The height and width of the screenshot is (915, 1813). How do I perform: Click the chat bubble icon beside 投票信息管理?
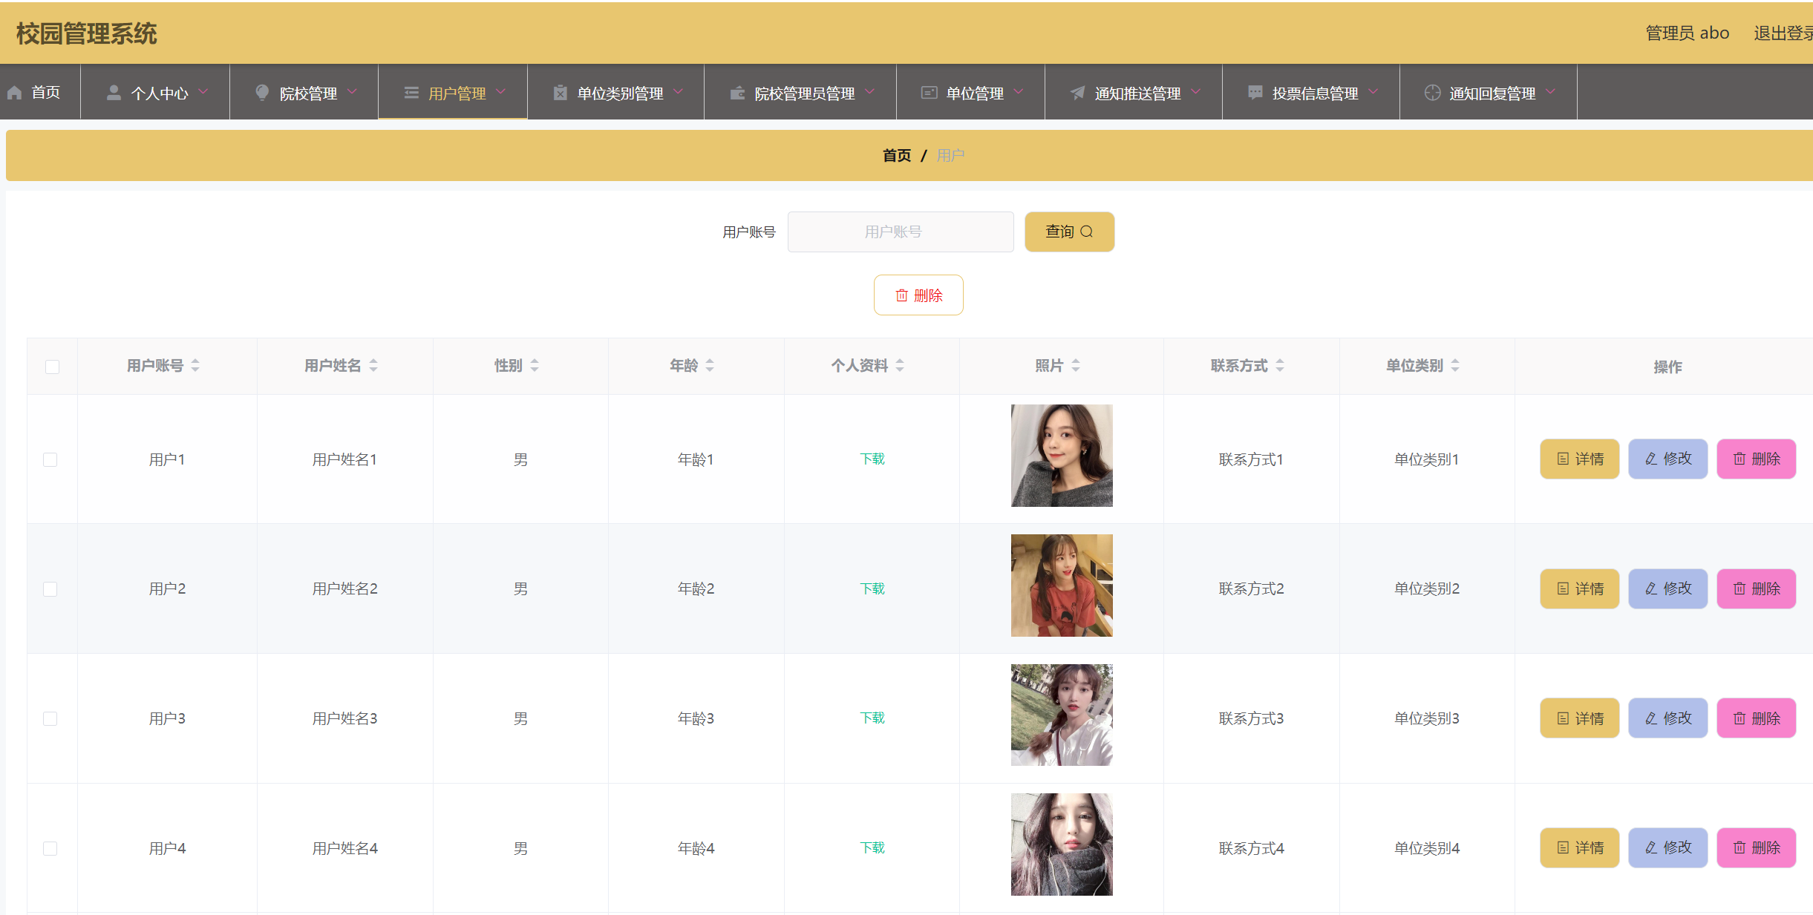click(1255, 93)
